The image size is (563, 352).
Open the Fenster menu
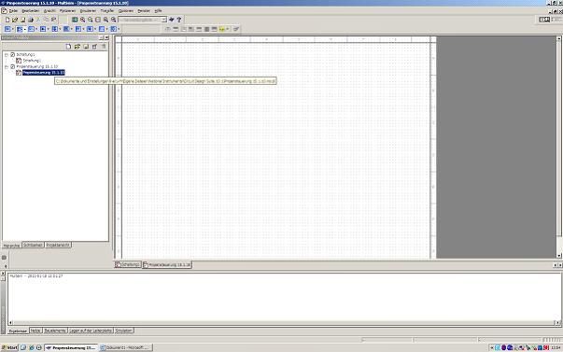point(144,11)
